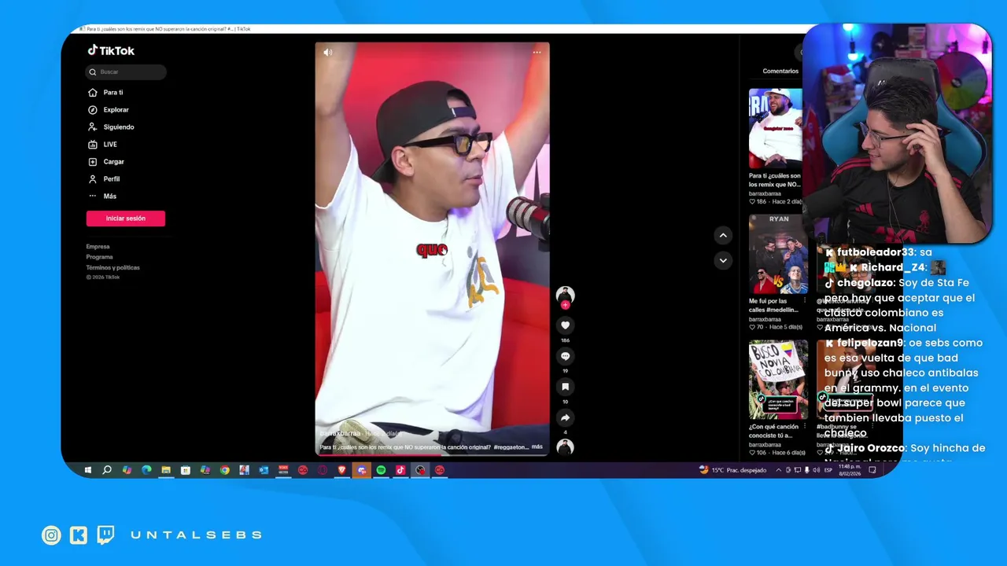
Task: Open Google Chrome from the taskbar
Action: click(x=224, y=470)
